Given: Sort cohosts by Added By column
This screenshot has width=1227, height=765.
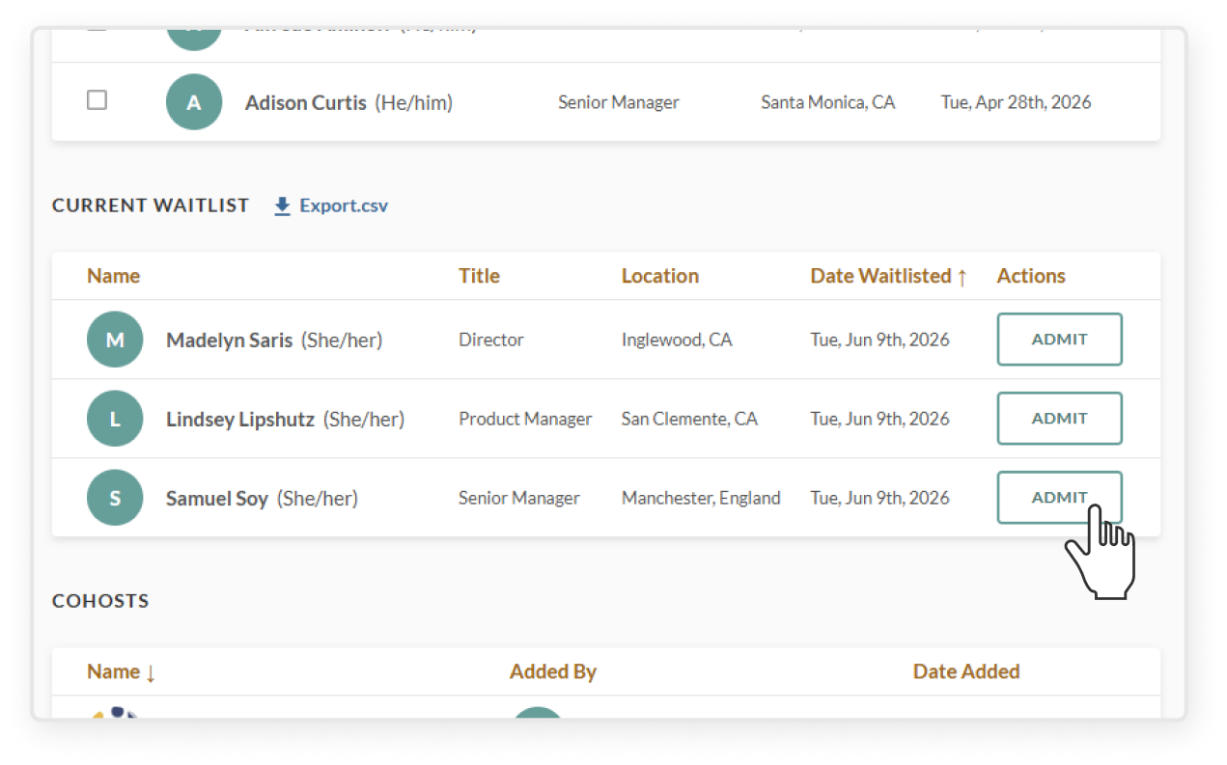Looking at the screenshot, I should (553, 671).
